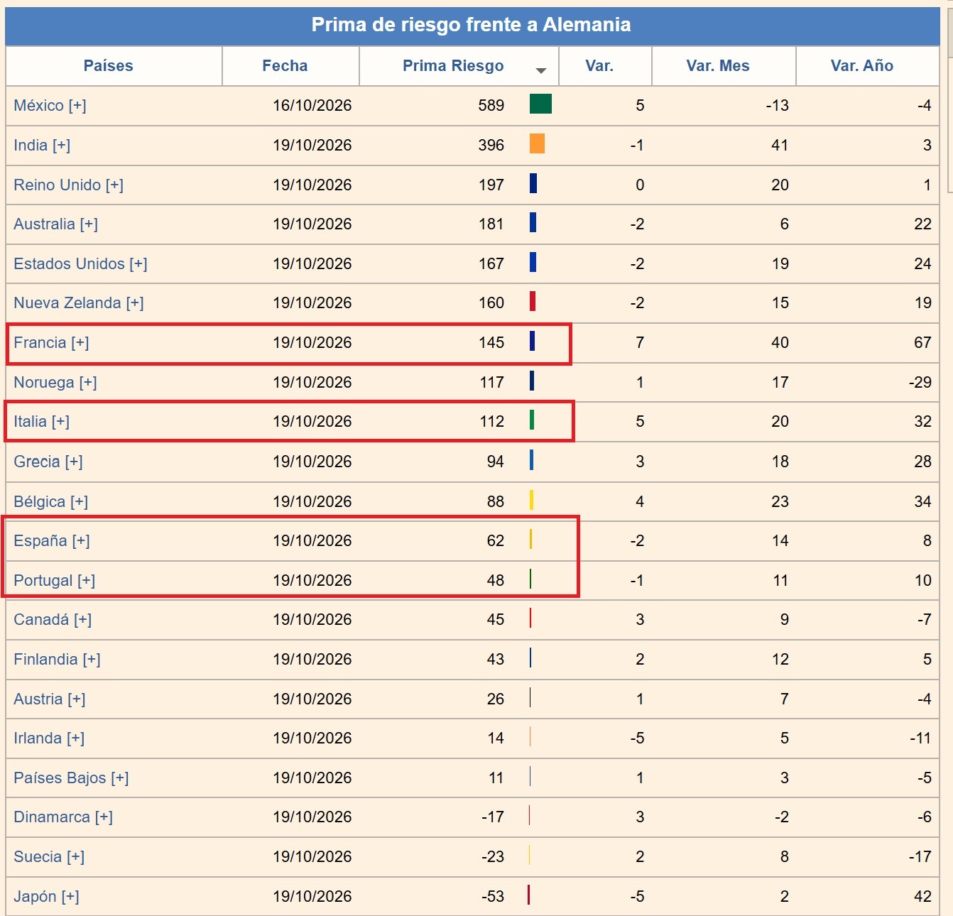The width and height of the screenshot is (953, 916).
Task: Open the Noruega [+] link
Action: (55, 383)
